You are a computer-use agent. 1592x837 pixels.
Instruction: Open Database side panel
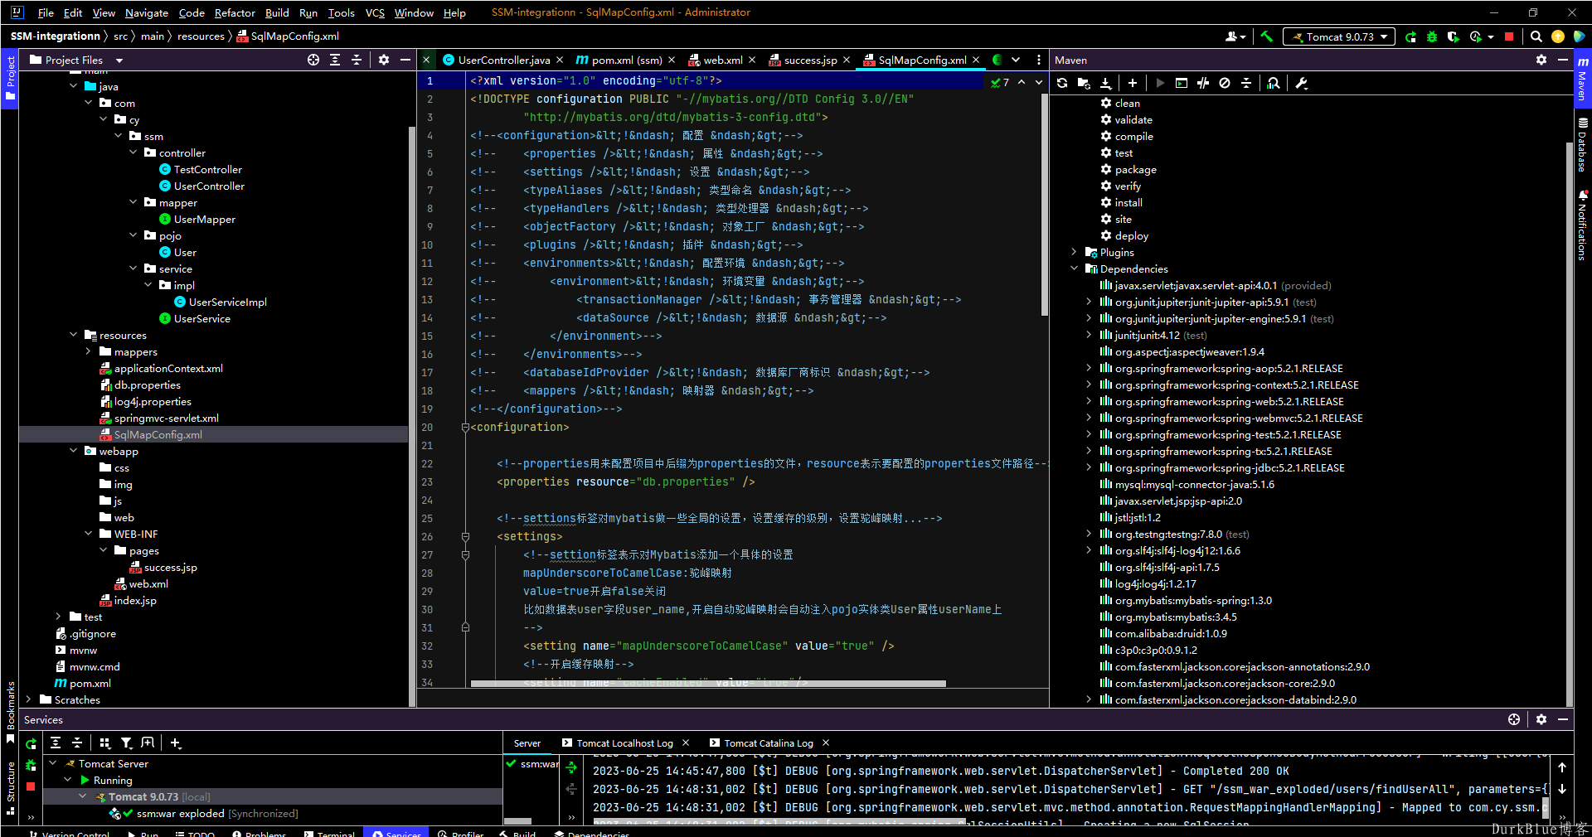(1583, 144)
